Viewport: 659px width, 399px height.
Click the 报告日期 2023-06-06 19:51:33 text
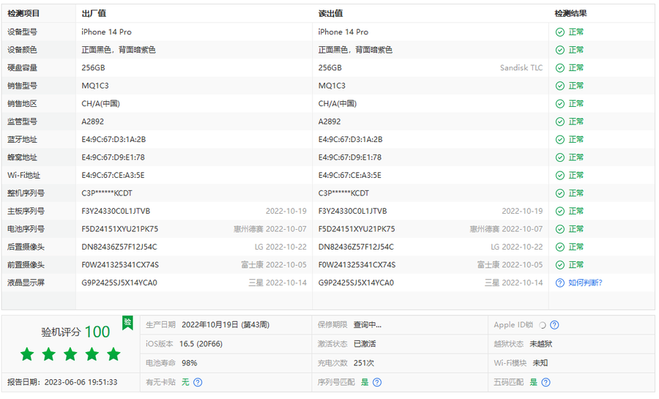(62, 382)
